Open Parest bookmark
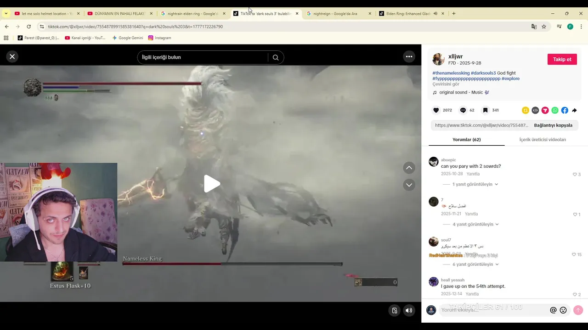Image resolution: width=588 pixels, height=330 pixels. [x=39, y=38]
